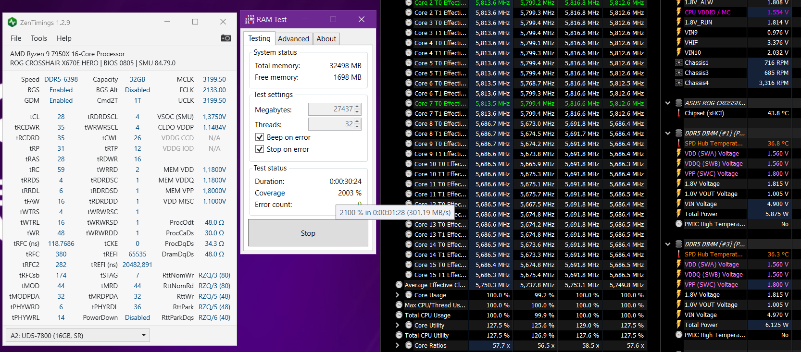Collapse the DDR5 DIMM [#1] sensor group
This screenshot has height=352, width=801.
point(668,134)
